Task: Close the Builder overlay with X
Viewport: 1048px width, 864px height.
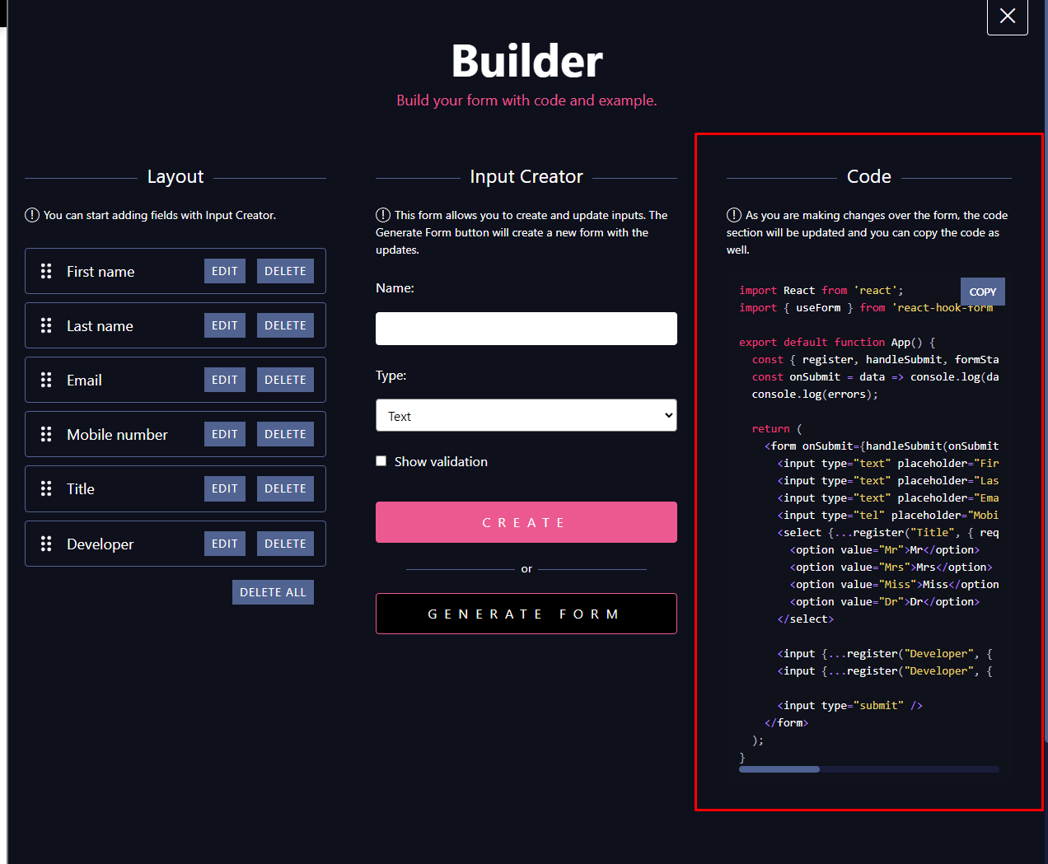Action: 1007,16
